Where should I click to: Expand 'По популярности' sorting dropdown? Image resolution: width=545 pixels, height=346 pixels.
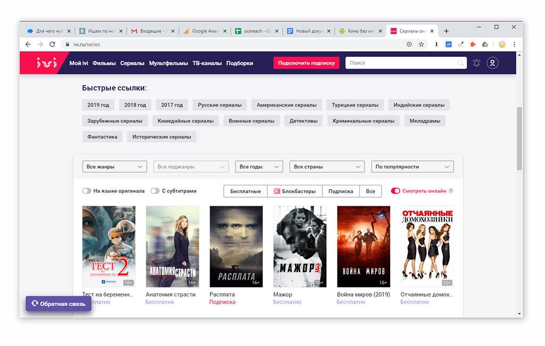click(412, 167)
